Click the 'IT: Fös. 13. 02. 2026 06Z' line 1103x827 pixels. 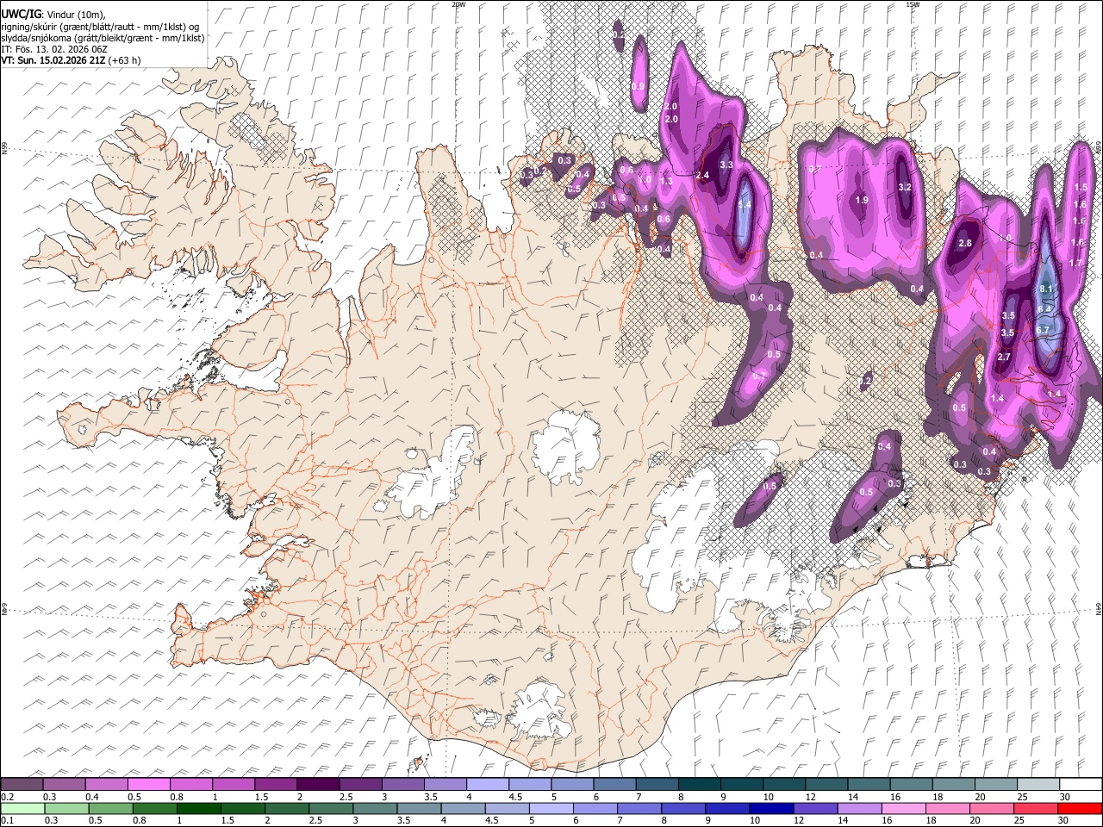click(x=54, y=49)
